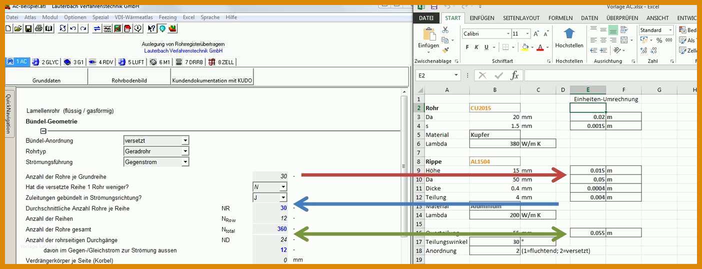Click the formula bar confirm checkmark
The height and width of the screenshot is (269, 702).
click(x=498, y=75)
